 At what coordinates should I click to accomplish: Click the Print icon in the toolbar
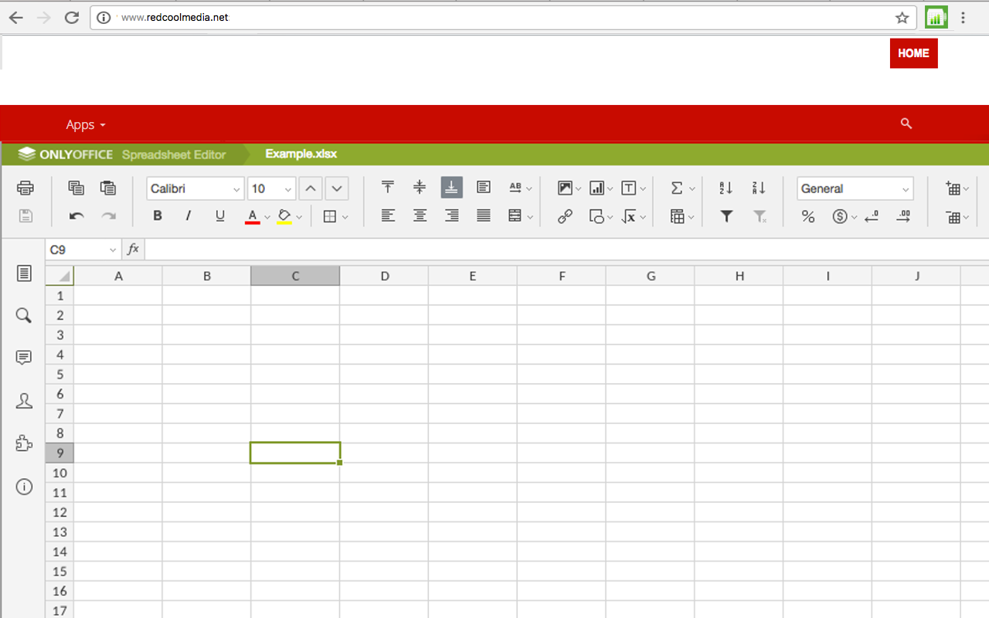click(25, 188)
